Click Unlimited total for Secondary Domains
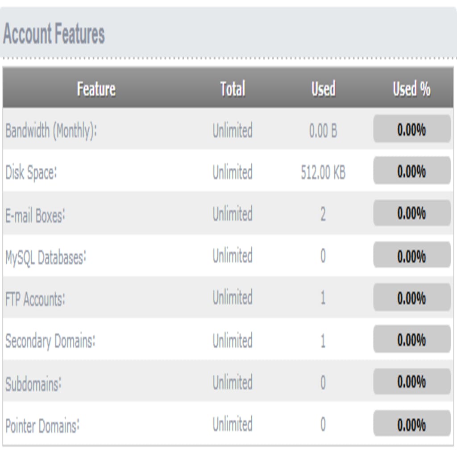Screen dimensions: 457x457 tap(233, 341)
